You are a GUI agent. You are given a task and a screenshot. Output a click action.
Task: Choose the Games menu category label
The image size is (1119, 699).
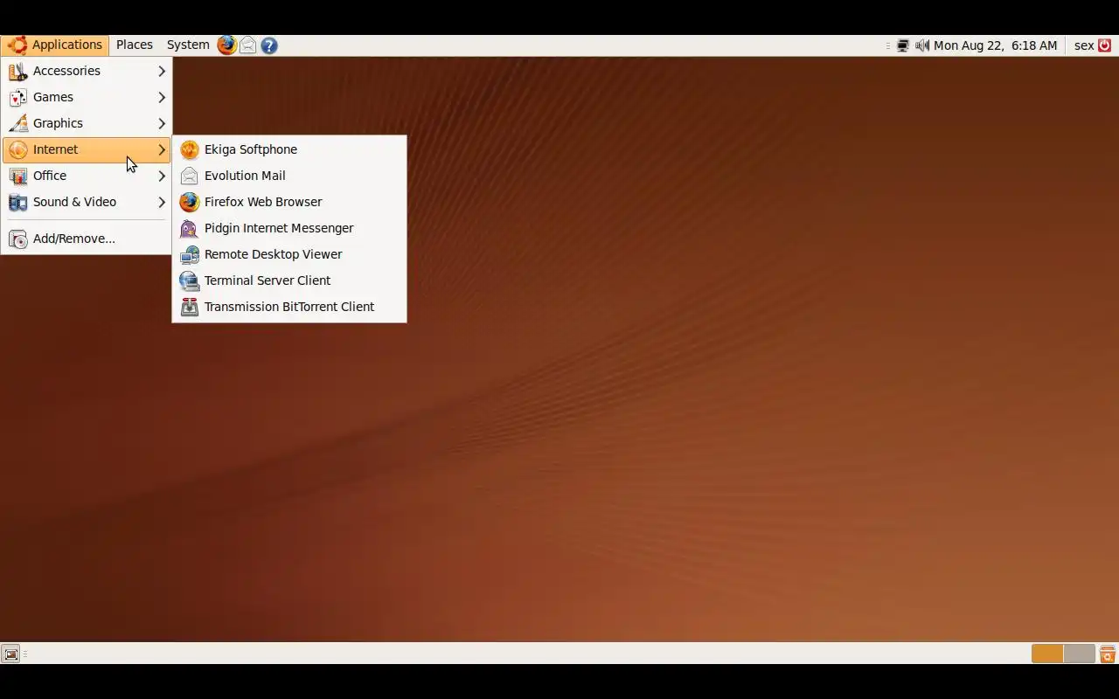coord(53,97)
